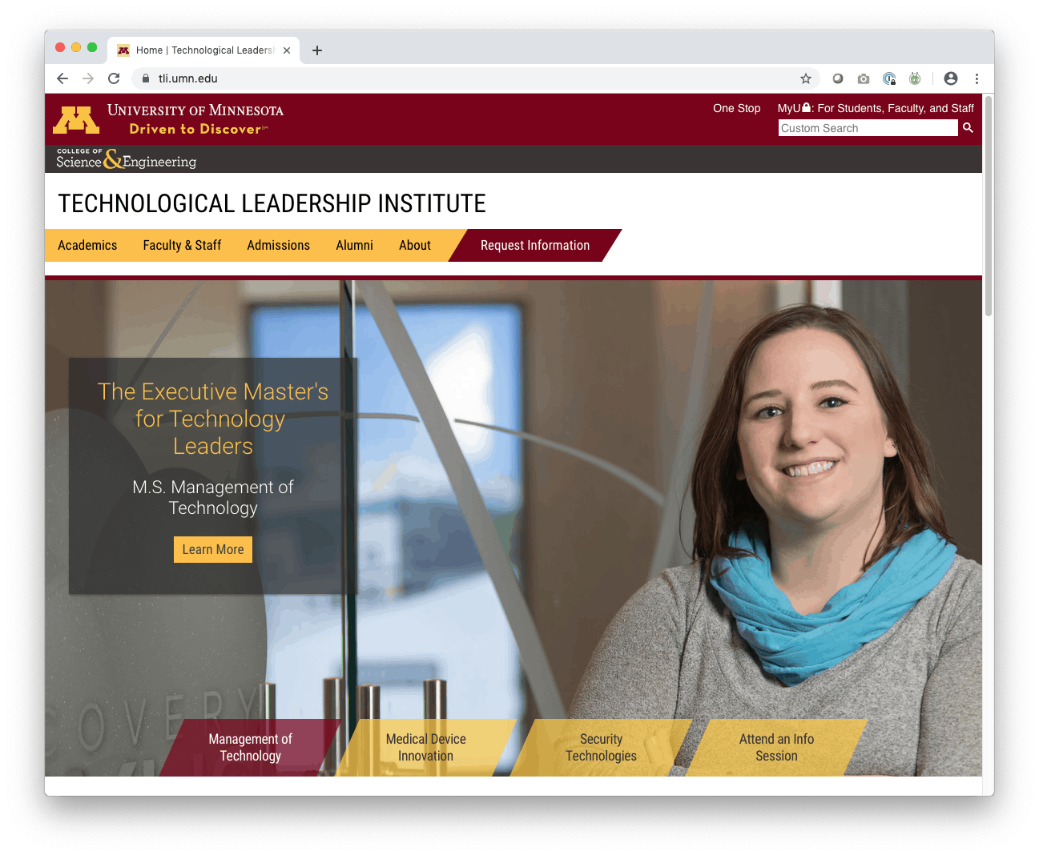Open the Faculty & Staff menu

182,245
